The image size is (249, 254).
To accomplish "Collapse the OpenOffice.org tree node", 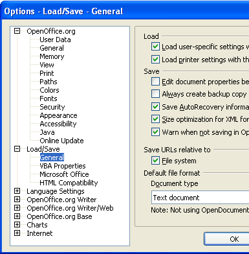I will tap(17, 31).
